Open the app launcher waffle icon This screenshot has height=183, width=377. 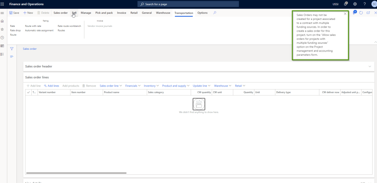3,4
